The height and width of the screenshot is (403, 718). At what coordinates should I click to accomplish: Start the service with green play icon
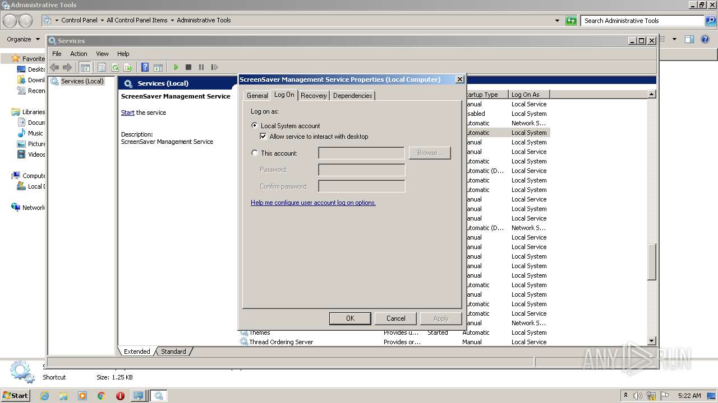(176, 67)
